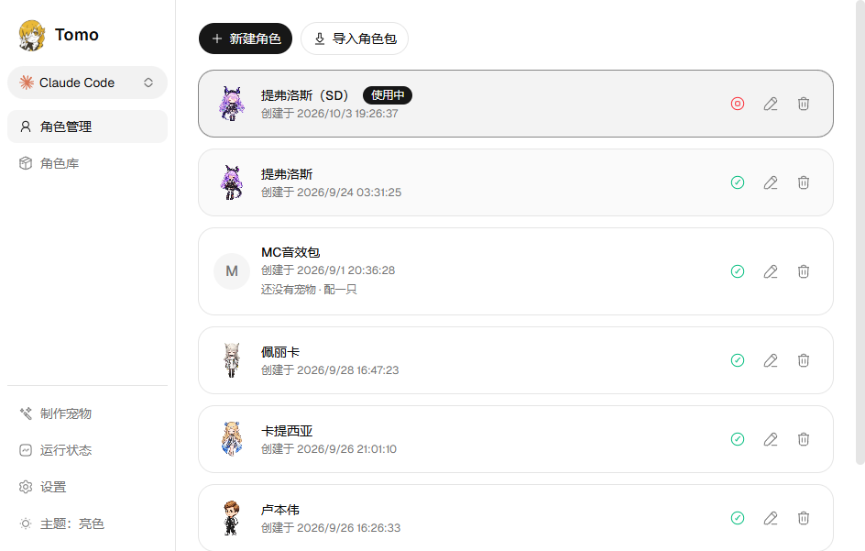Image resolution: width=865 pixels, height=551 pixels.
Task: Click the 佩丽卡 pixel avatar
Action: [232, 360]
